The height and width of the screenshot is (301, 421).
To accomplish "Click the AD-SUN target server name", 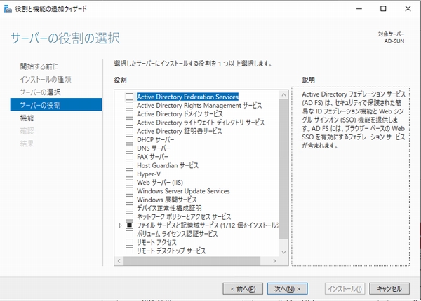I will coord(394,41).
